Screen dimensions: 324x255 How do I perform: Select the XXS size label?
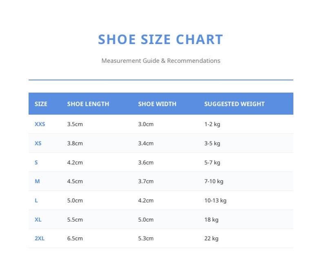40,124
